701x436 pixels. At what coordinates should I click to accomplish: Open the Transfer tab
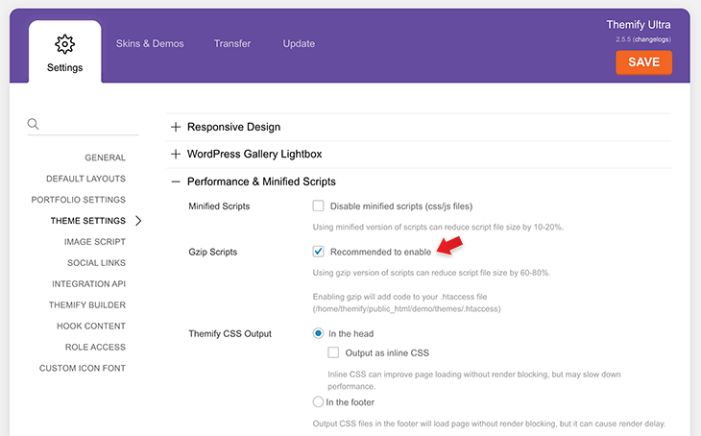pyautogui.click(x=232, y=43)
